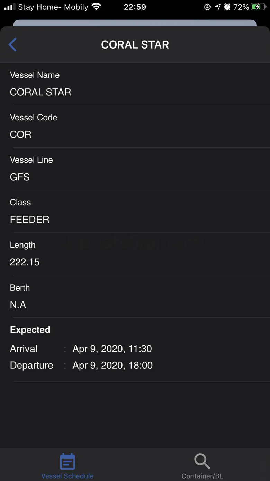Select the length value 222.15
270x481 pixels.
tap(25, 262)
